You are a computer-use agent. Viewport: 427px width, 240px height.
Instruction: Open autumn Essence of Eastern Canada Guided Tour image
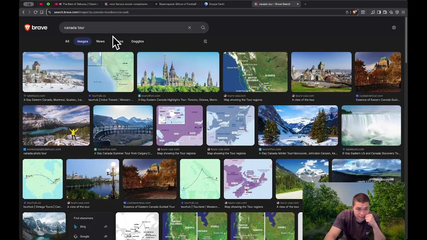[x=149, y=179]
